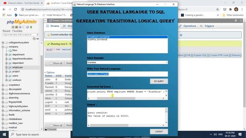
Task: Select IT COMPANY DATABASE in the list
Action: coord(127,37)
